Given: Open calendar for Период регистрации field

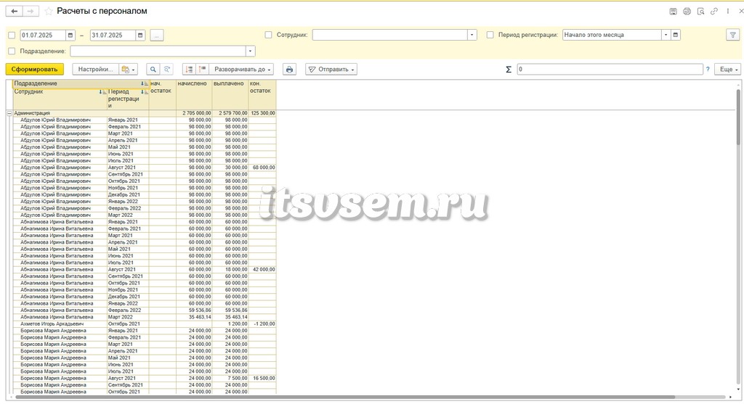Looking at the screenshot, I should 675,35.
